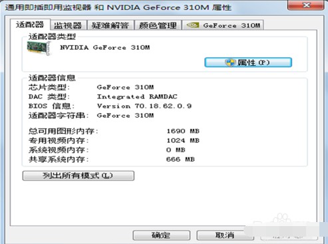Click the 属性(P) button
The height and width of the screenshot is (244, 328).
click(x=248, y=62)
